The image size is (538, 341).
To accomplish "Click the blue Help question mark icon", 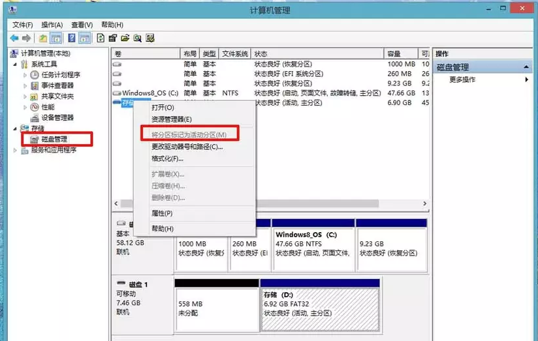I will coord(71,38).
